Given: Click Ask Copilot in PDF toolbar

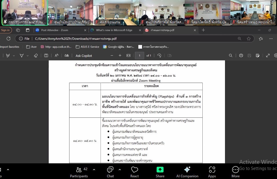Looking at the screenshot, I should pos(84,56).
